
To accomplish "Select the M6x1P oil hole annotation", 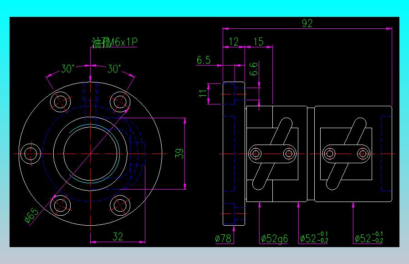I will point(115,42).
